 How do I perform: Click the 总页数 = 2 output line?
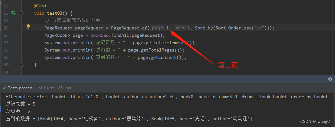point(18,111)
